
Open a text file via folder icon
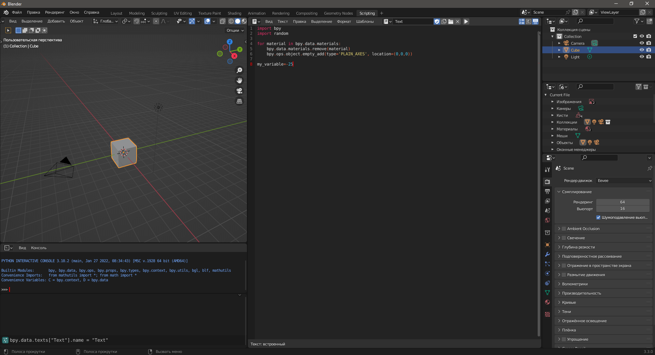pos(451,22)
